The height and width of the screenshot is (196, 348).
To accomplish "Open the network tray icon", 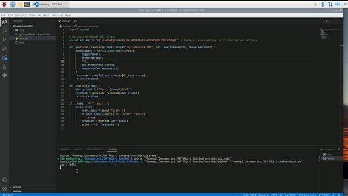I will point(330,4).
